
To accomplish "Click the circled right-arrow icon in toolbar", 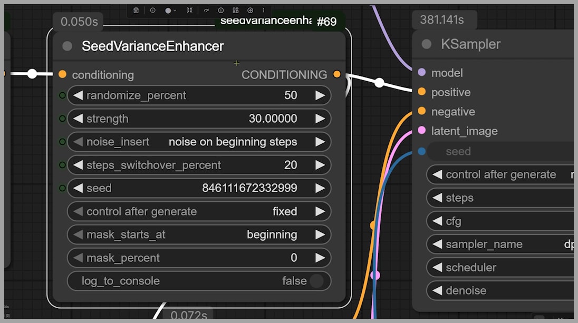I will tap(250, 10).
